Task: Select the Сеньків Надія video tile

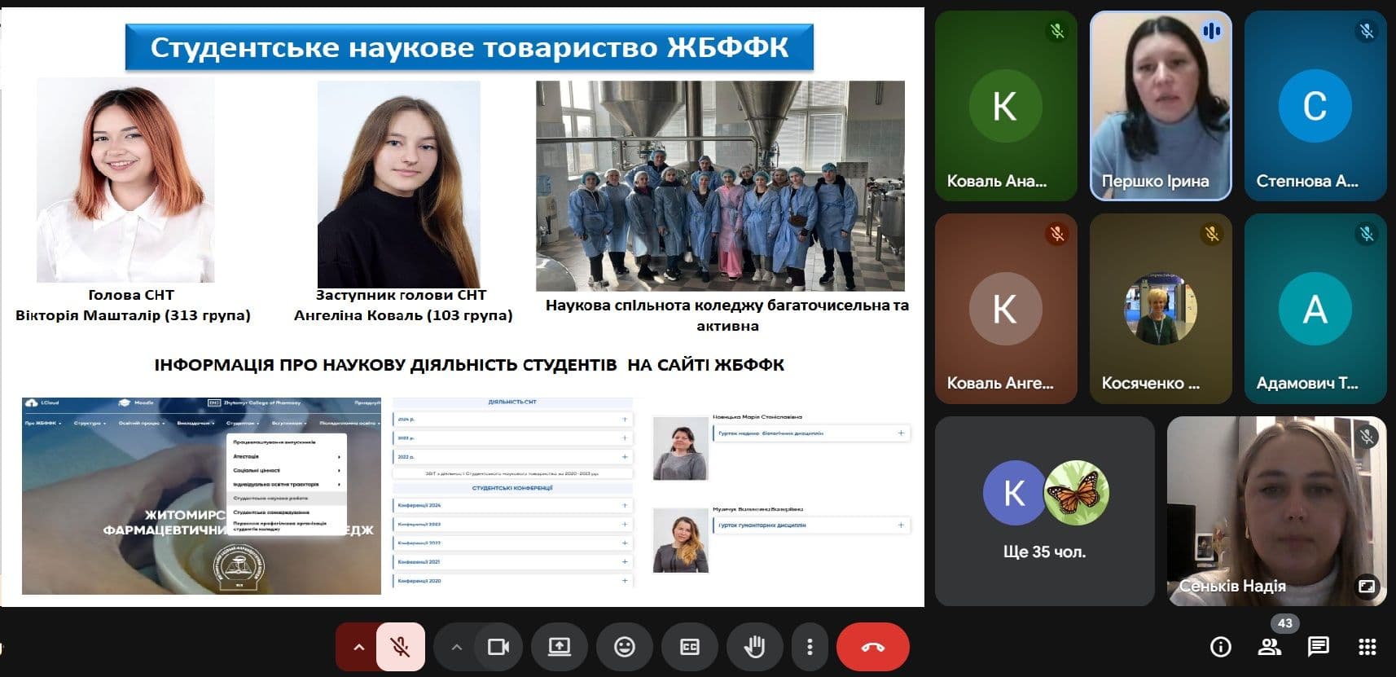Action: (x=1276, y=511)
